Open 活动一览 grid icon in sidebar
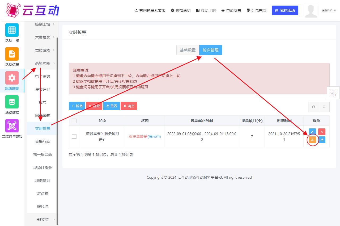This screenshot has height=226, width=340. [x=12, y=30]
